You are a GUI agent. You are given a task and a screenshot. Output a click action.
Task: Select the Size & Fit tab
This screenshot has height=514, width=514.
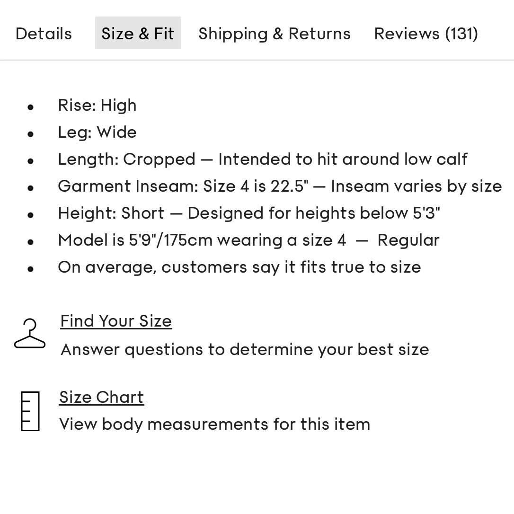(138, 33)
